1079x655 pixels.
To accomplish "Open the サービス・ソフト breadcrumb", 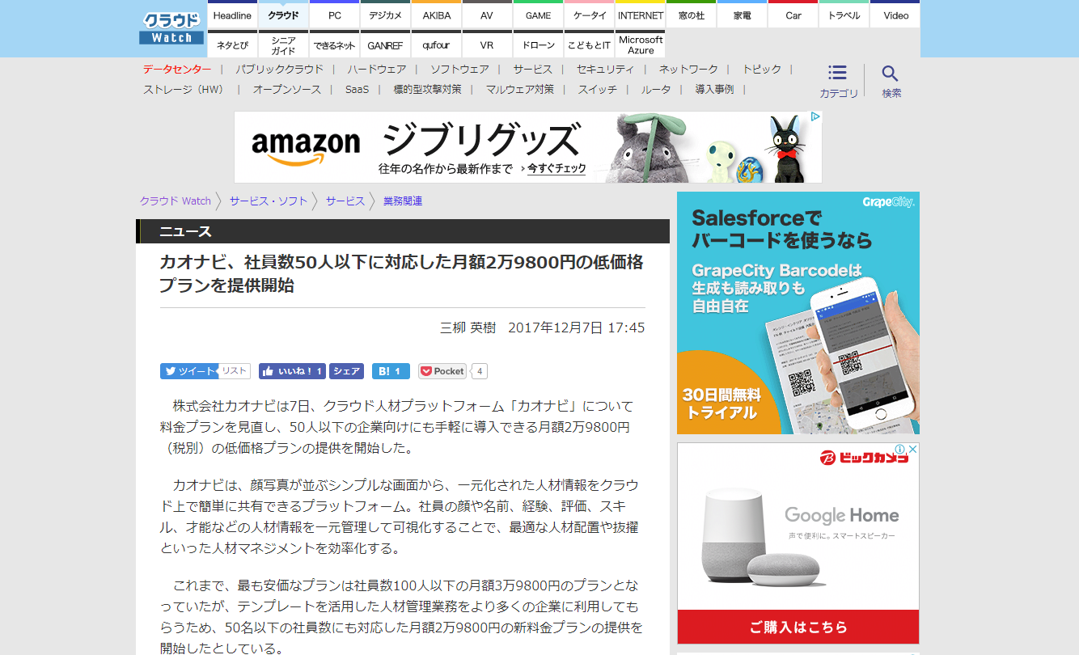I will click(269, 201).
